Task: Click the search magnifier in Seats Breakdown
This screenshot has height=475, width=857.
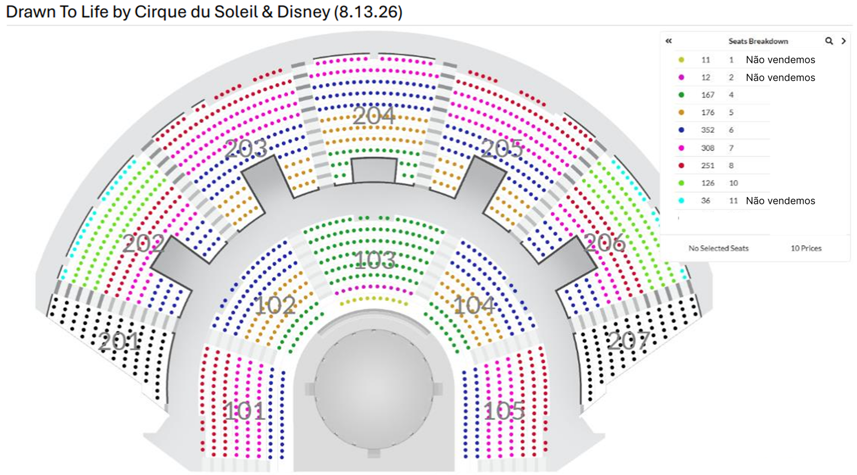Action: point(829,41)
